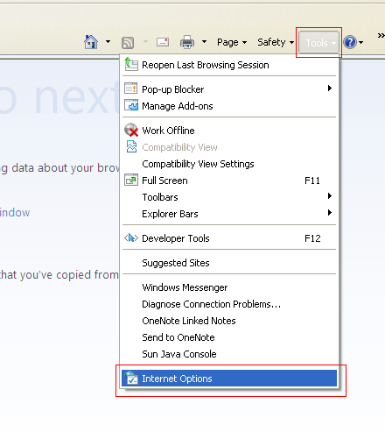Launch Windows Messenger
385x432 pixels.
[229, 287]
